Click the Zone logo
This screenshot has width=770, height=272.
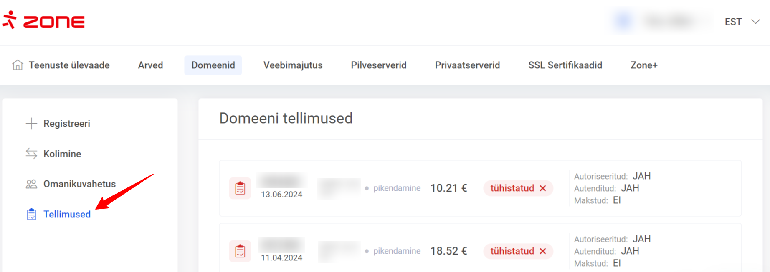coord(44,21)
